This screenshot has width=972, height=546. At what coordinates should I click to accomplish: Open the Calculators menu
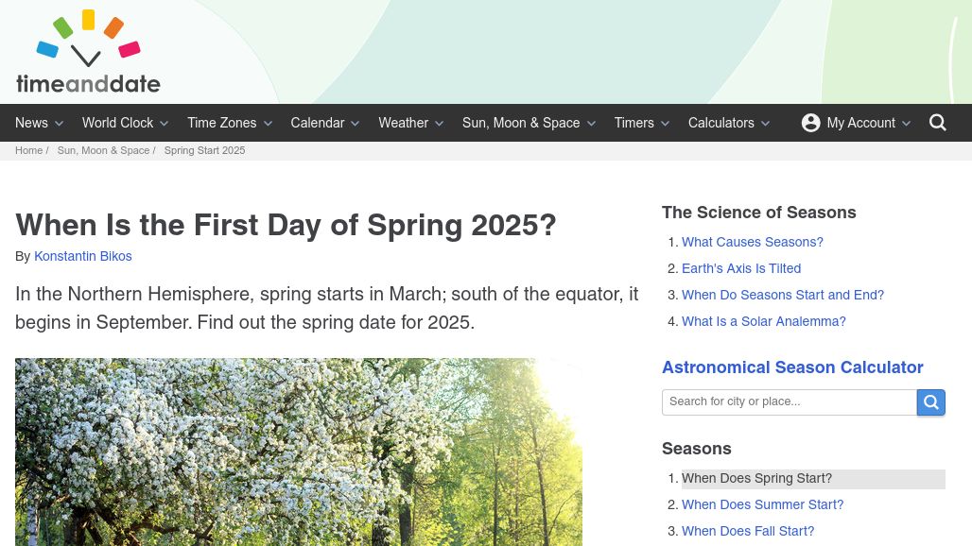[720, 123]
